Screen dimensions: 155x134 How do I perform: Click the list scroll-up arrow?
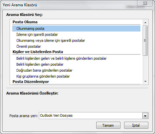(145, 23)
